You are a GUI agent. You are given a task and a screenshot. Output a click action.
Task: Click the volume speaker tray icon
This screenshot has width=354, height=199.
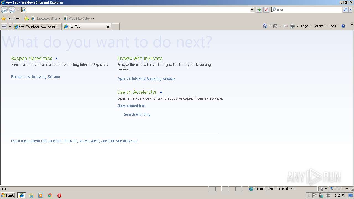[328, 195]
